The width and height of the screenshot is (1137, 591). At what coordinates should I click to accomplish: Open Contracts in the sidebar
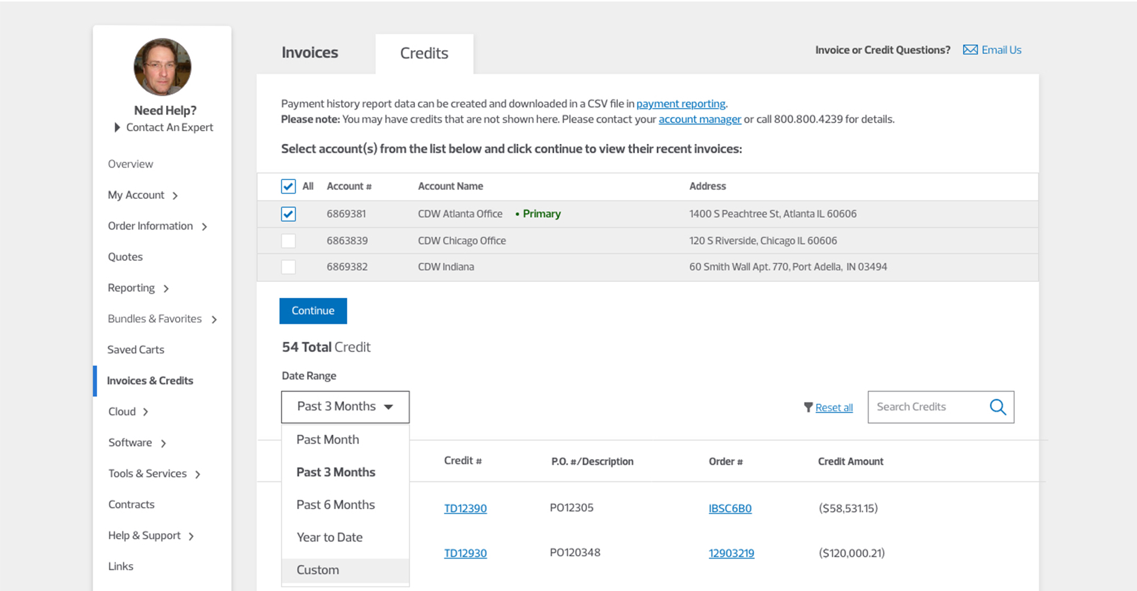click(x=131, y=505)
